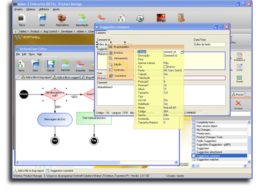Open the Campo field combo box arrow
The height and width of the screenshot is (192, 264).
pyautogui.click(x=182, y=52)
